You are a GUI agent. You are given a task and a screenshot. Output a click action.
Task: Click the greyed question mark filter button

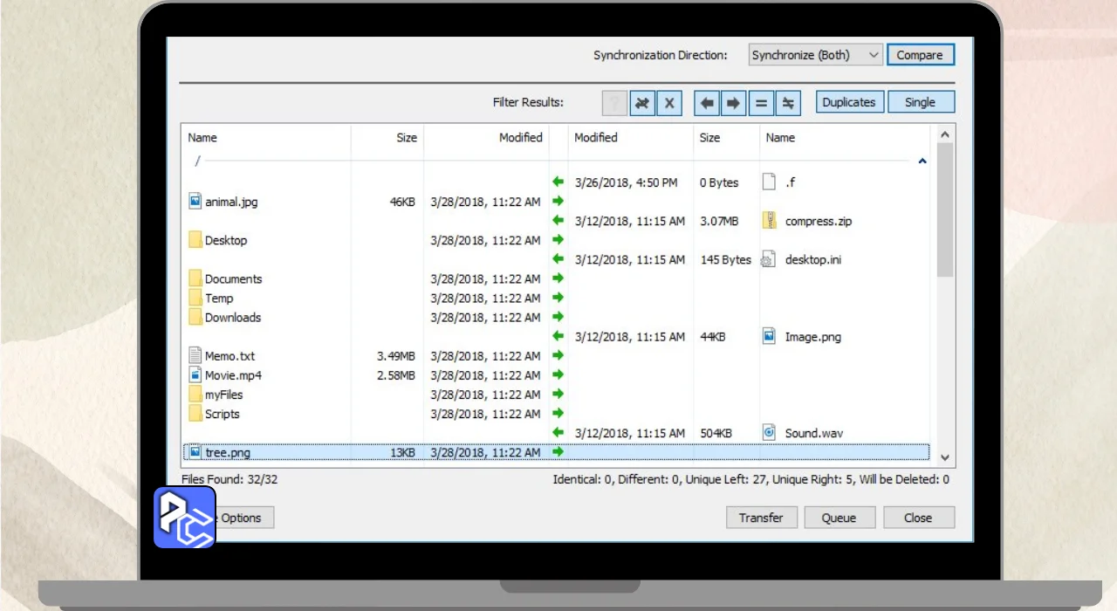click(x=614, y=103)
